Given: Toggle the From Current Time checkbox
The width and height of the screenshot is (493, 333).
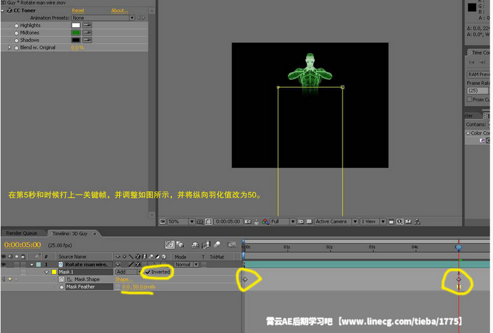Looking at the screenshot, I should point(469,99).
